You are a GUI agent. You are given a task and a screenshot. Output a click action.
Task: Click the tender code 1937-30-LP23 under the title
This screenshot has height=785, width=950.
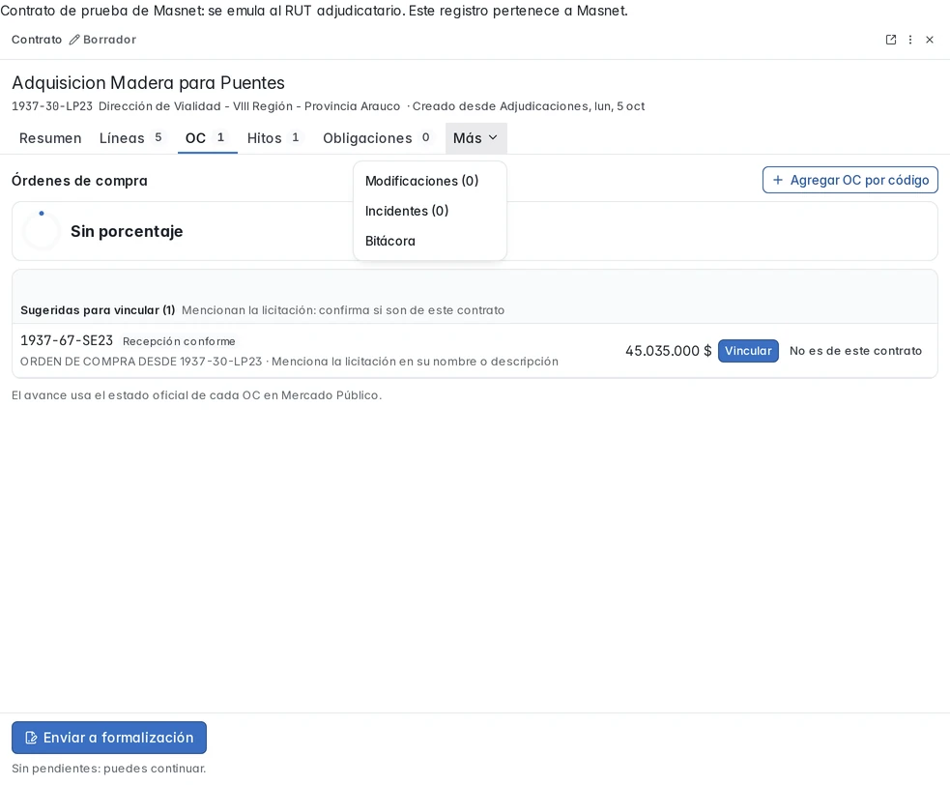click(x=52, y=106)
